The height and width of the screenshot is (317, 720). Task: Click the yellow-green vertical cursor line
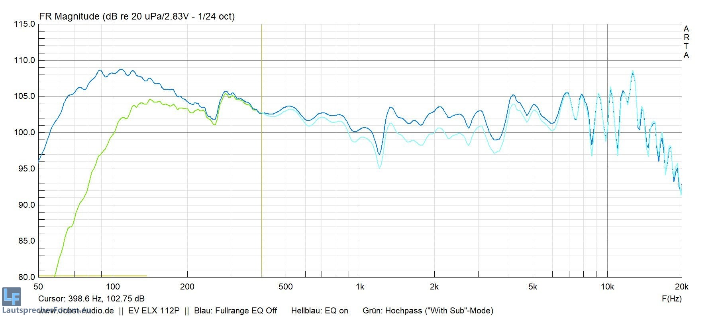pyautogui.click(x=262, y=159)
